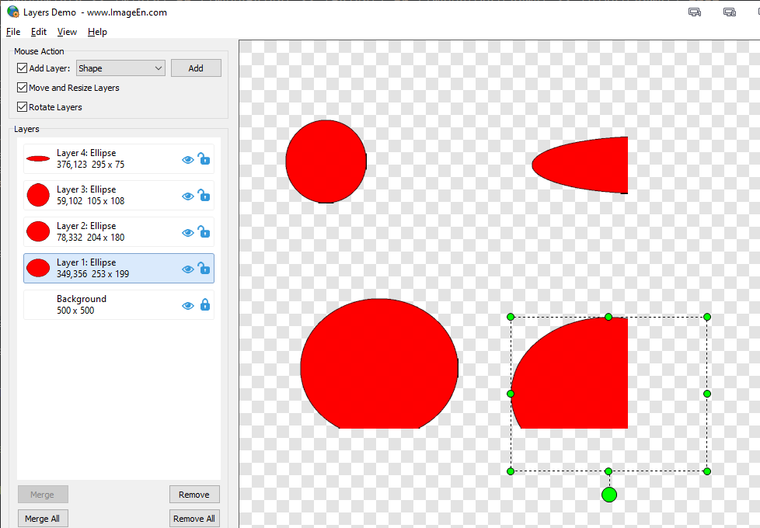760x528 pixels.
Task: Open the Edit menu
Action: [x=39, y=32]
